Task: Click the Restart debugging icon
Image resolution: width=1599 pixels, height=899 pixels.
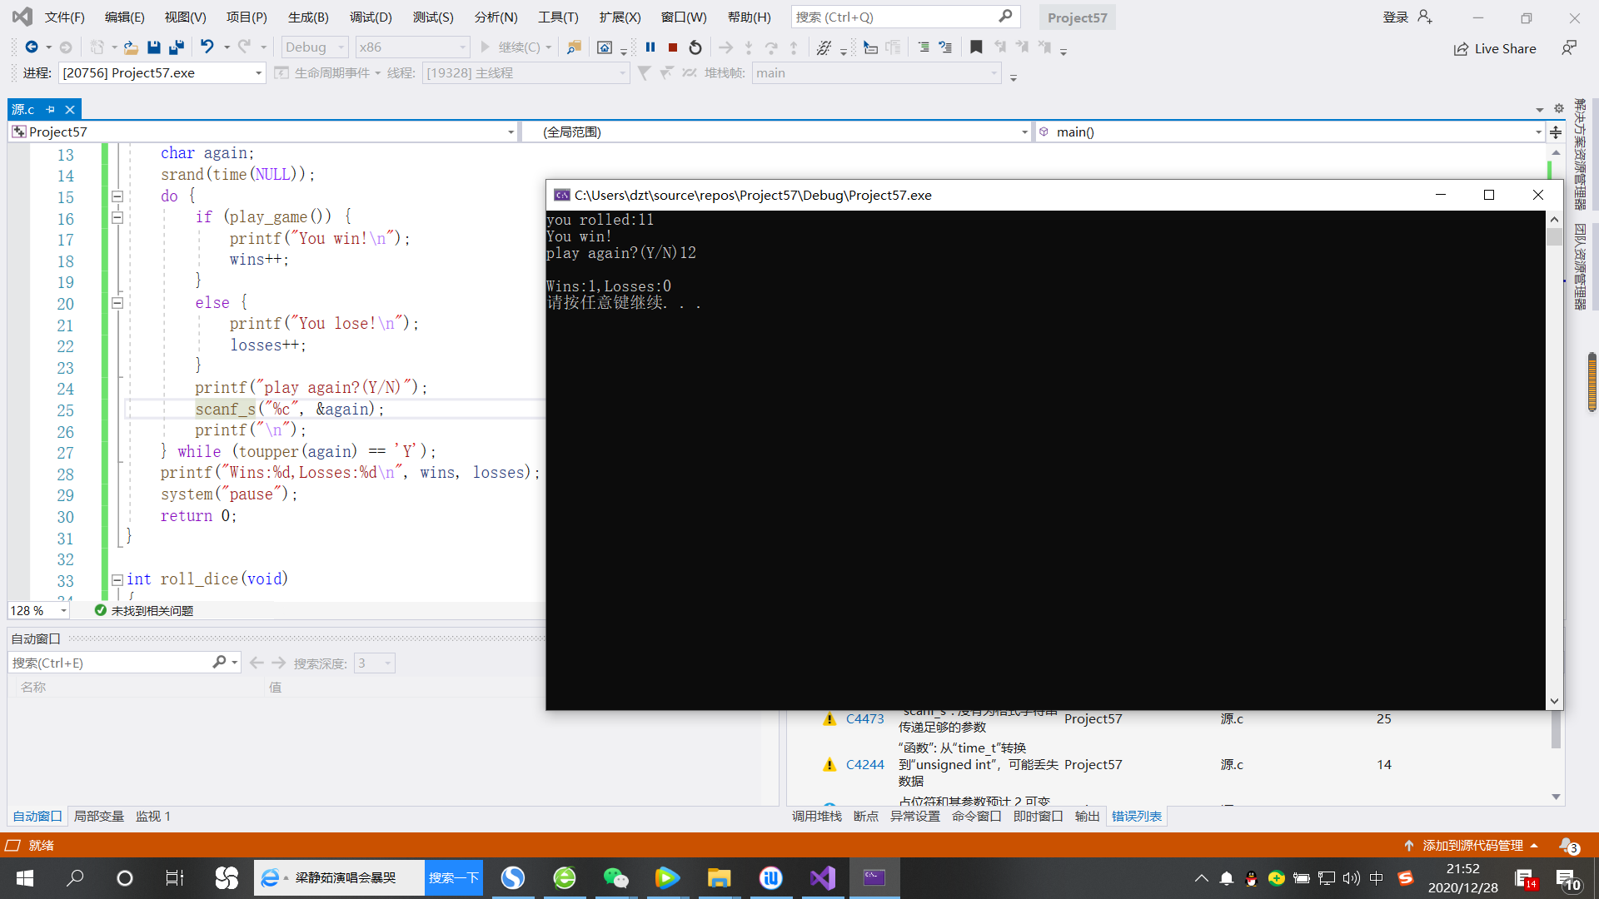Action: [x=695, y=47]
